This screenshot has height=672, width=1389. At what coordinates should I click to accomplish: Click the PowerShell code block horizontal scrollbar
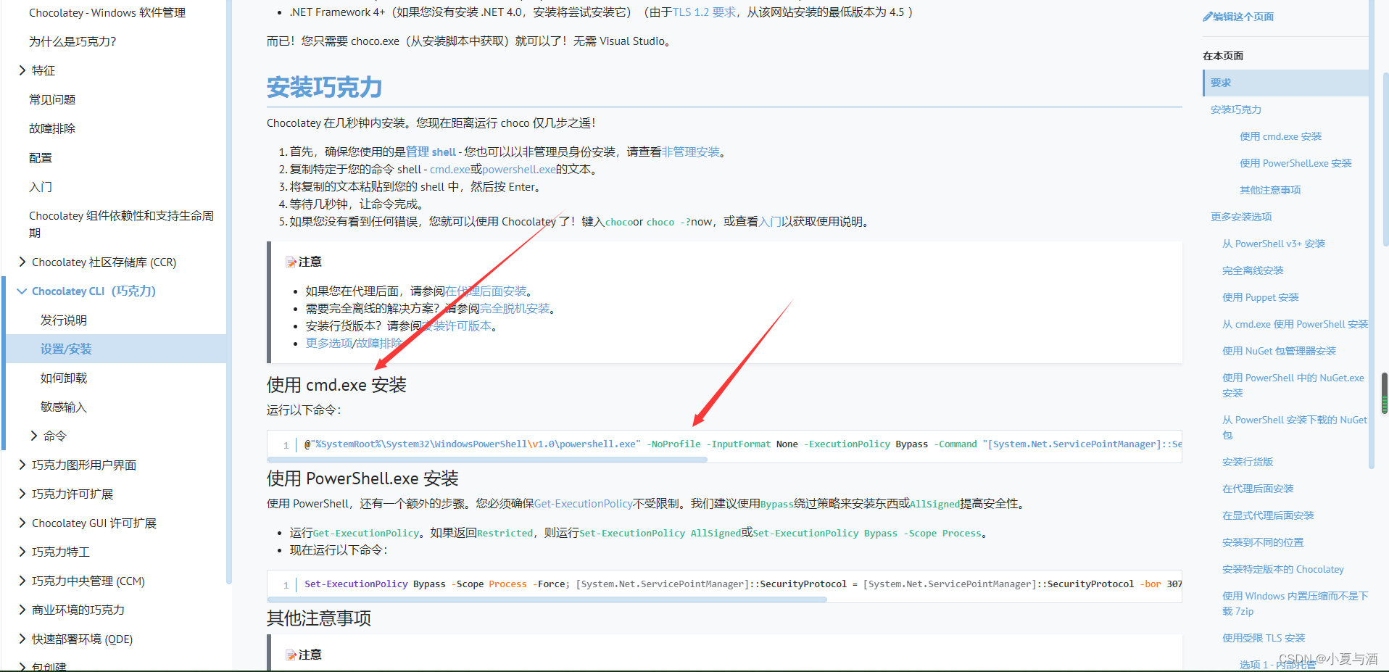point(547,600)
